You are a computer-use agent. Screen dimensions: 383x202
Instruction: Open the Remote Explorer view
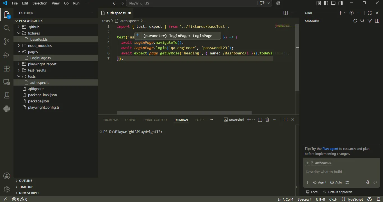tap(7, 82)
